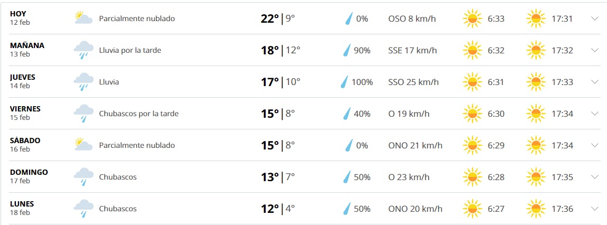The image size is (607, 225).
Task: Expand the LUNES 18 feb row chevron
Action: pos(594,209)
